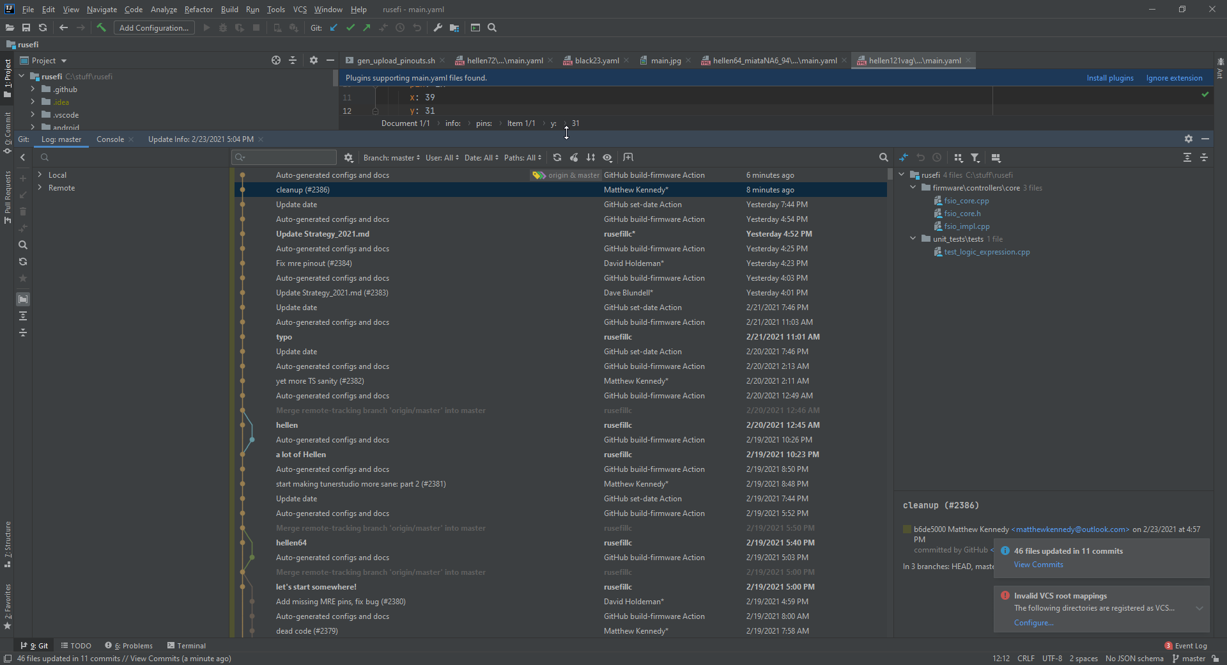Select the 'Fix mre pinout (#2384)' commit row

coord(560,263)
